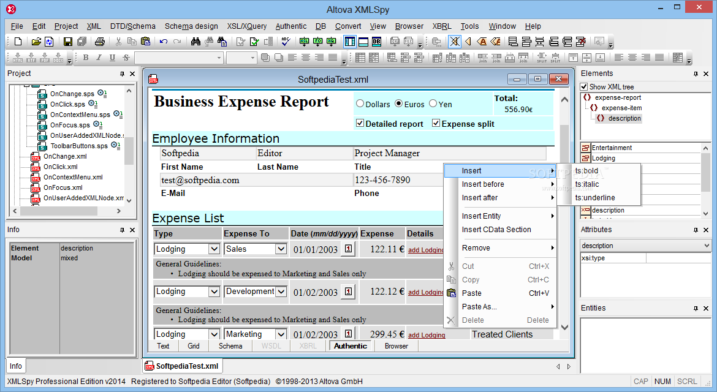This screenshot has width=717, height=392.
Task: Click the show large markup A icon
Action: (x=482, y=42)
